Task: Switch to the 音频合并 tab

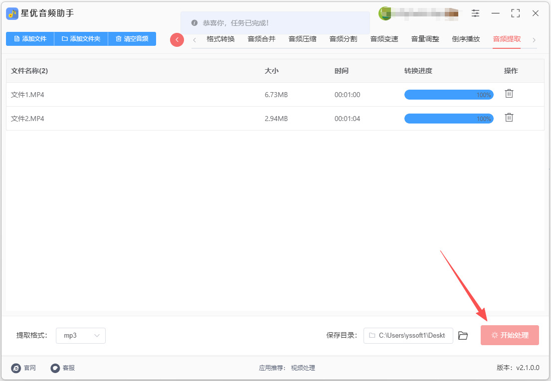Action: pos(261,39)
